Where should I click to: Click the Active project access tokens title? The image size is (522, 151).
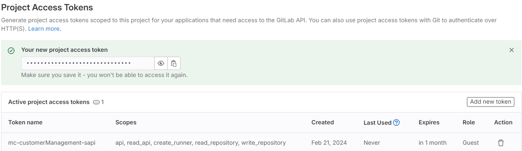coord(49,102)
